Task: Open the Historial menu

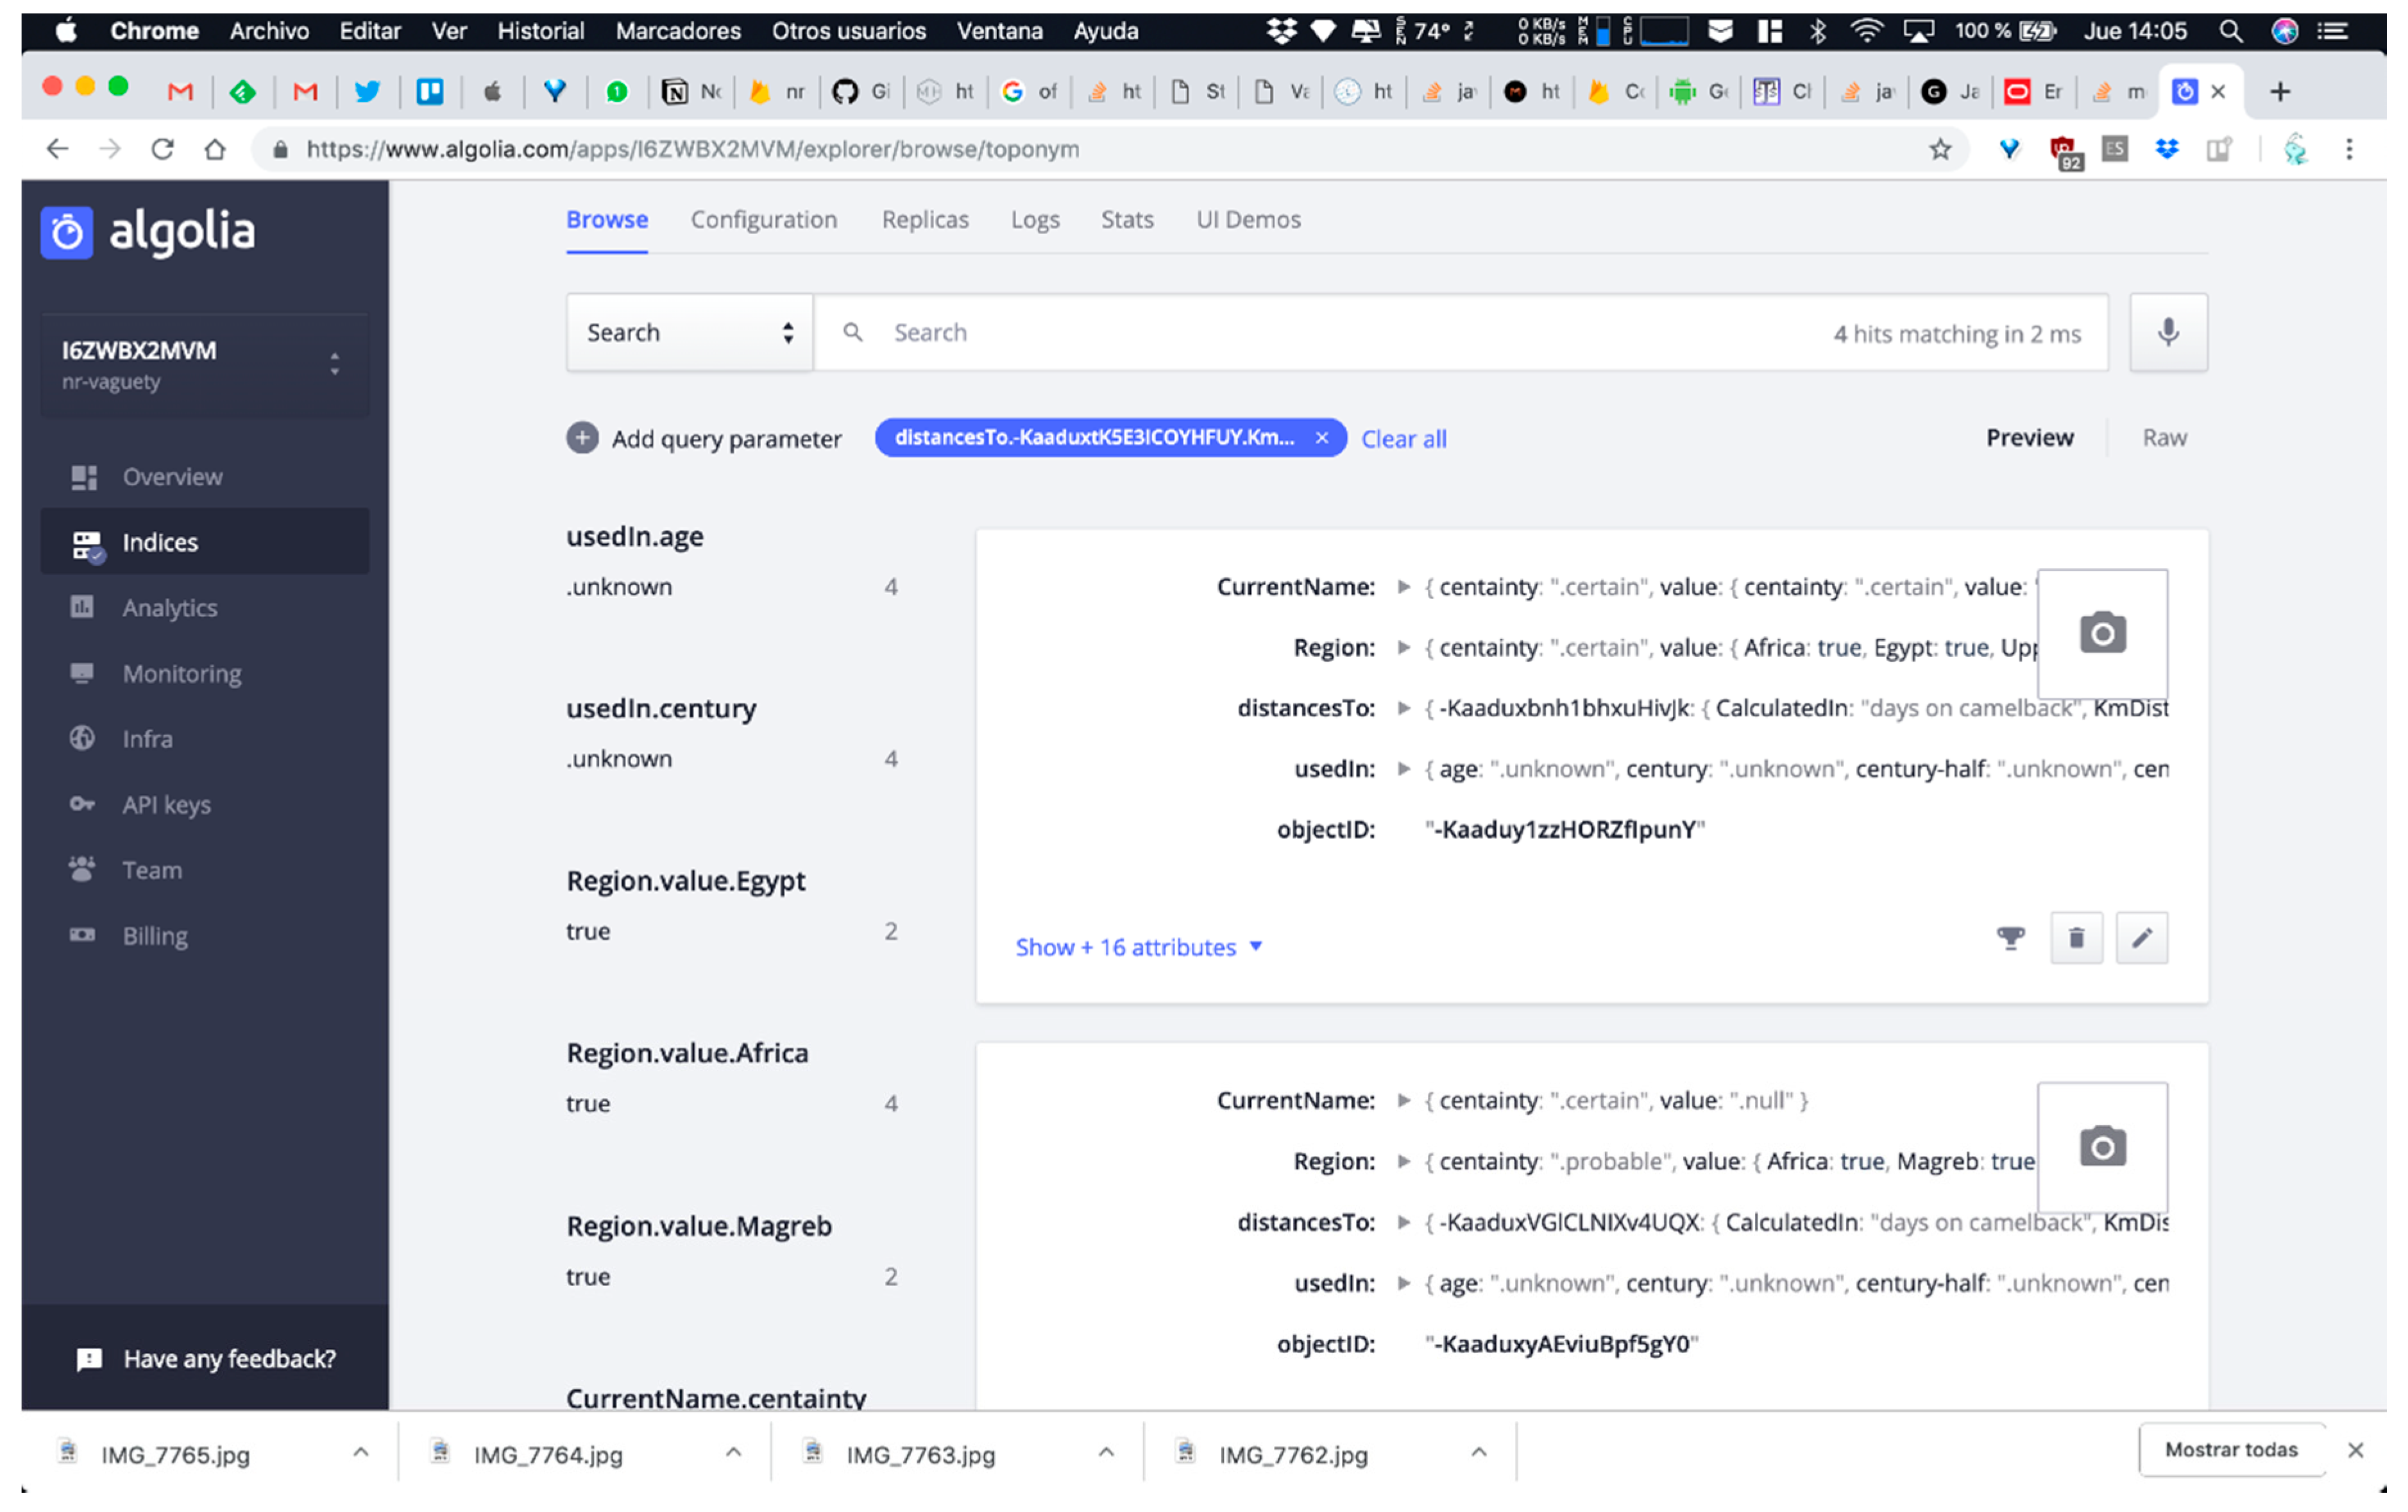Action: click(x=540, y=31)
